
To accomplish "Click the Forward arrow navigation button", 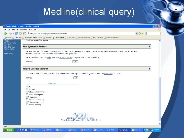I will click(11, 33).
